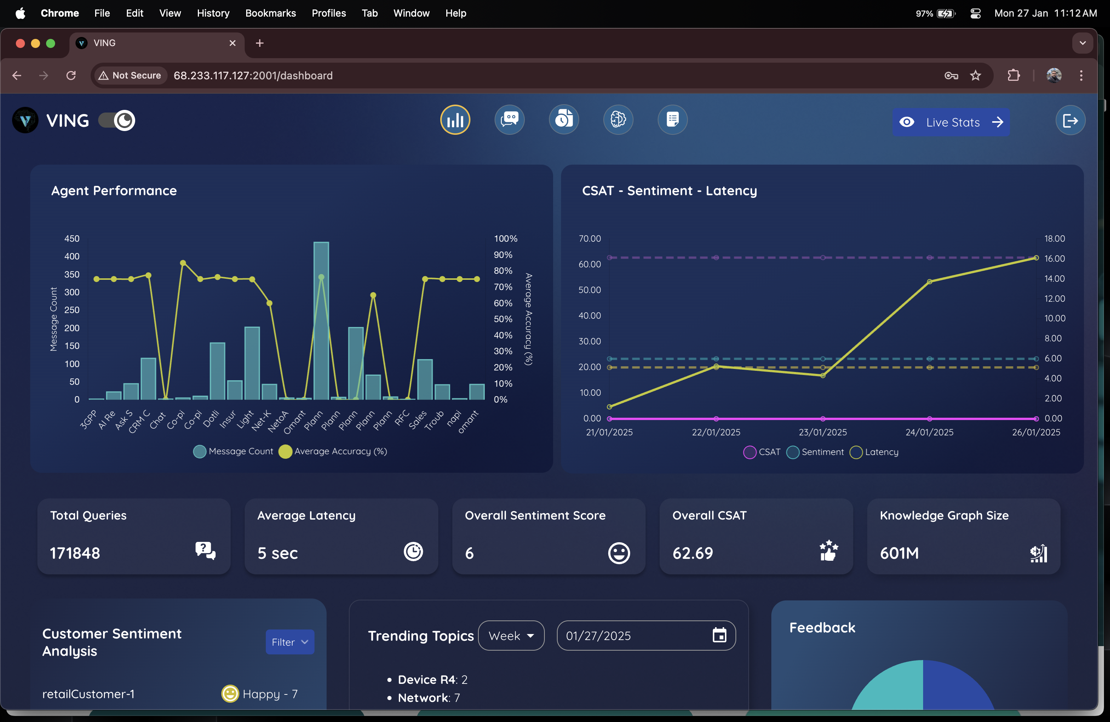Open the Bookmarks menu
This screenshot has width=1110, height=722.
point(270,13)
